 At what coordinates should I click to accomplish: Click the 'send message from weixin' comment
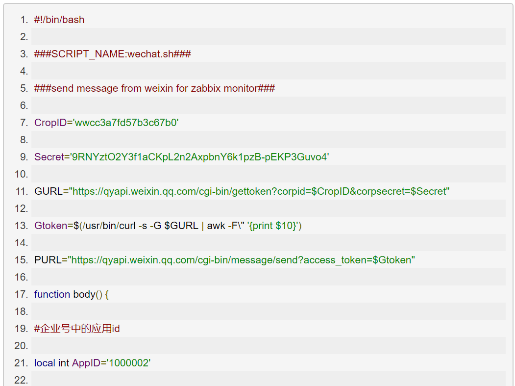[154, 88]
